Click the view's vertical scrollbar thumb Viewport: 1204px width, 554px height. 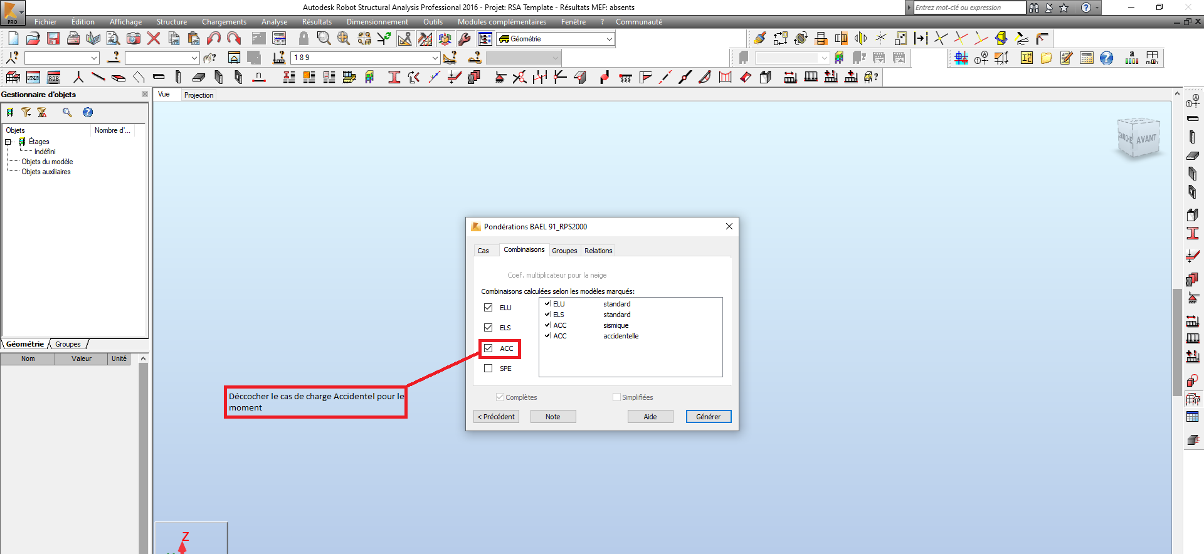click(x=1177, y=342)
